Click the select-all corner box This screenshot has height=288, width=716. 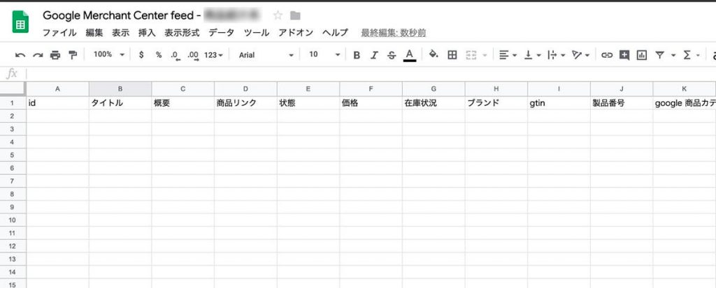point(13,89)
